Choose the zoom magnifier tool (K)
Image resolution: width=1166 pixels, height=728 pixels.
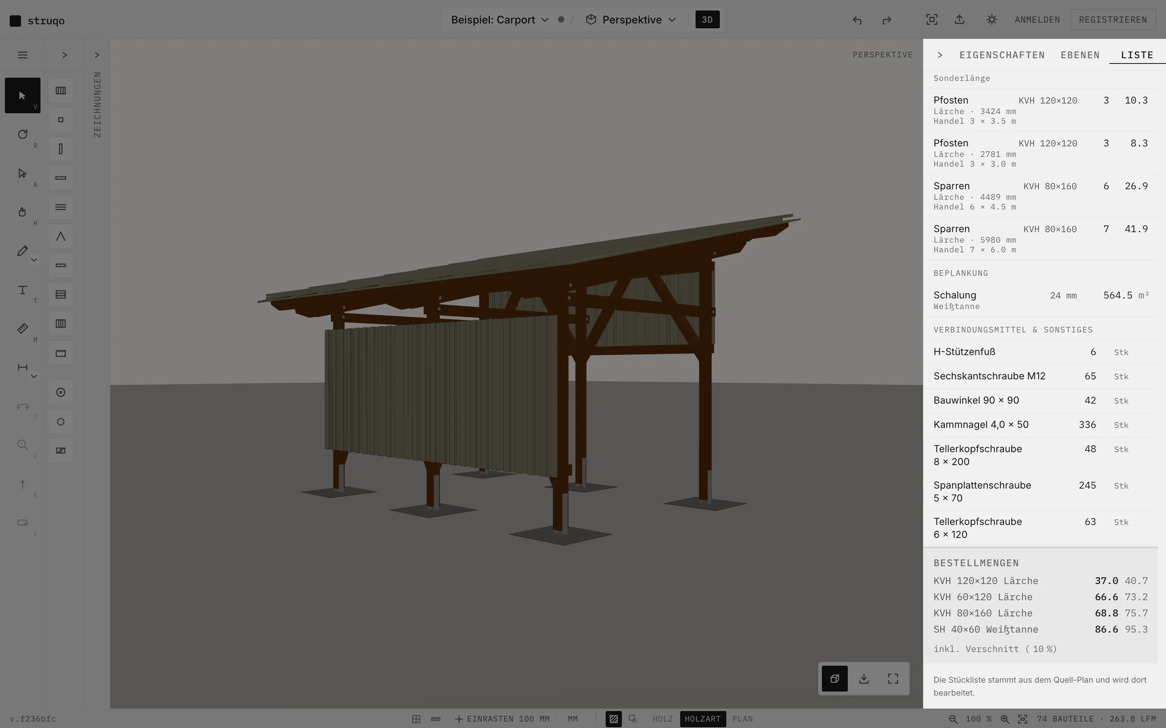click(22, 445)
